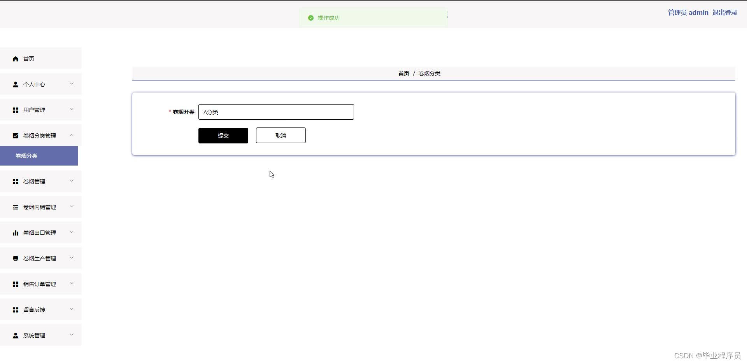Click the person icon beside 个人中心
Viewport: 747px width, 363px height.
click(x=16, y=84)
